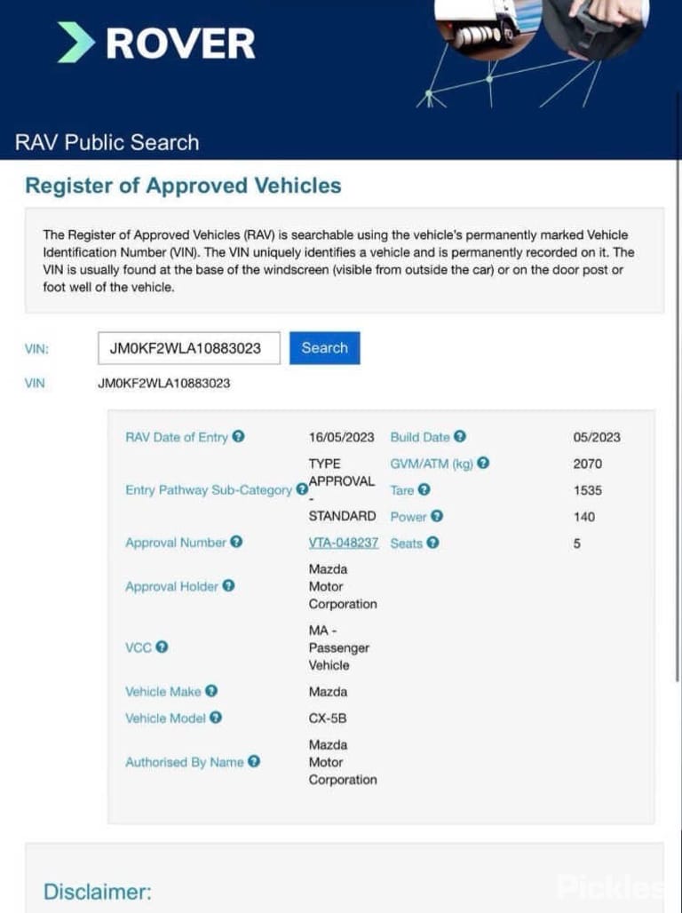This screenshot has width=682, height=913.
Task: Click the Register of Approved Vehicles title
Action: tap(184, 186)
